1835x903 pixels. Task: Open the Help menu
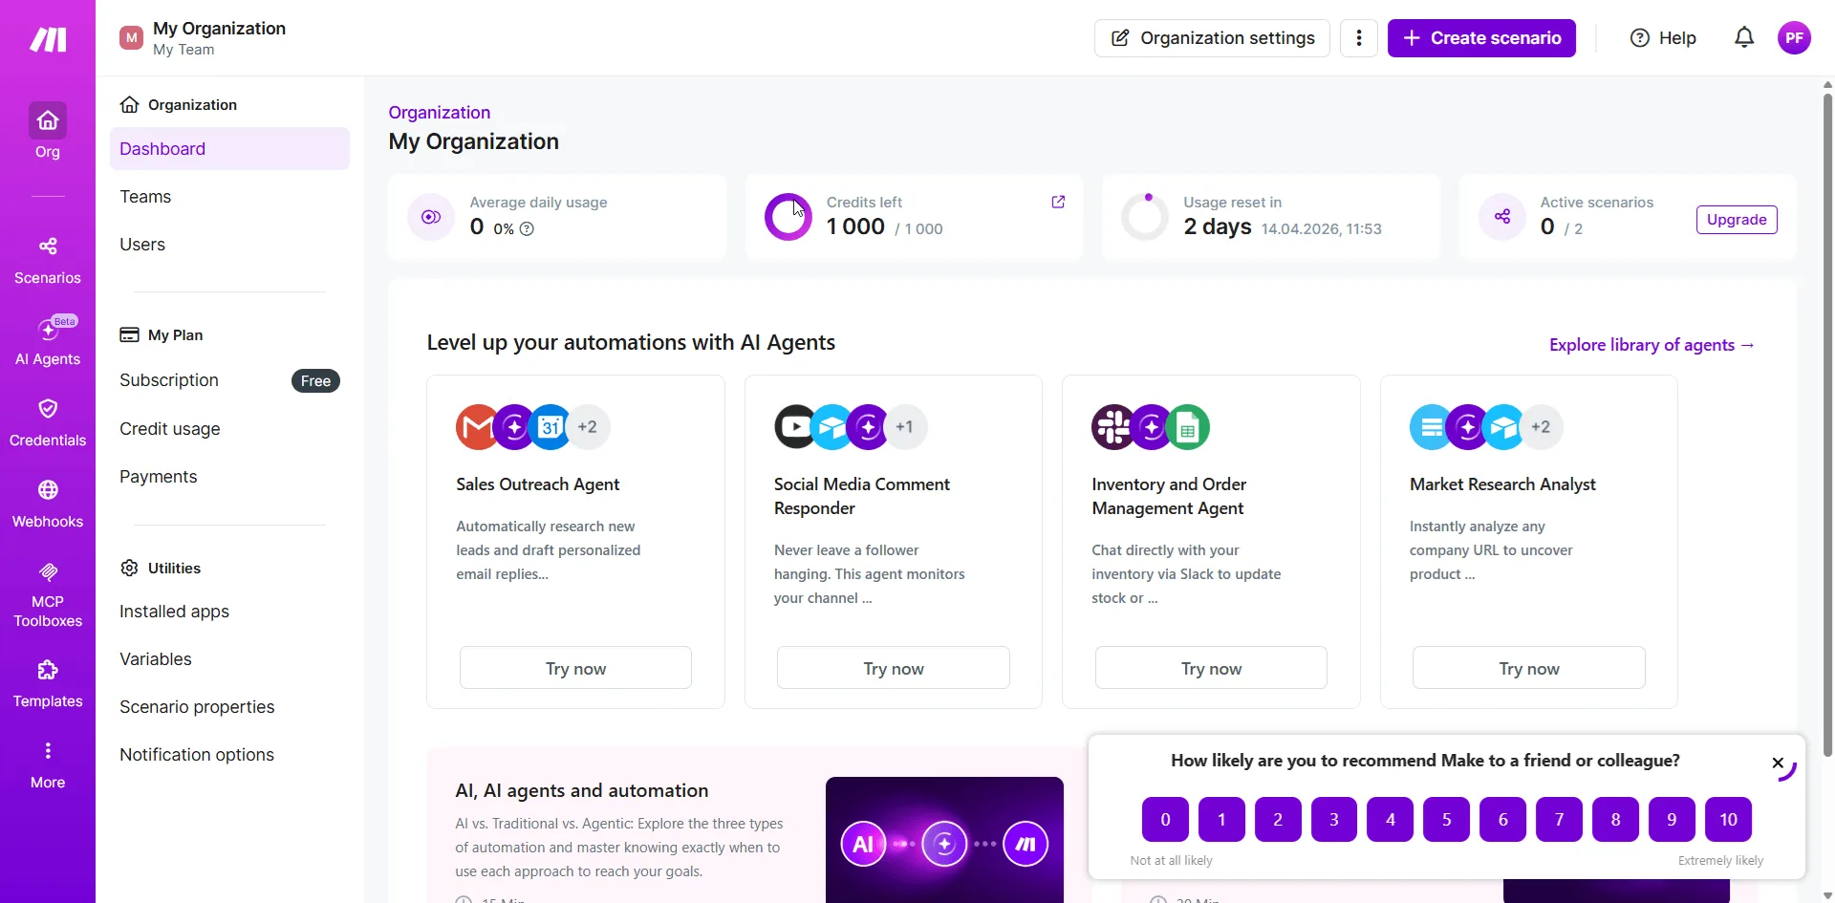[x=1663, y=38]
